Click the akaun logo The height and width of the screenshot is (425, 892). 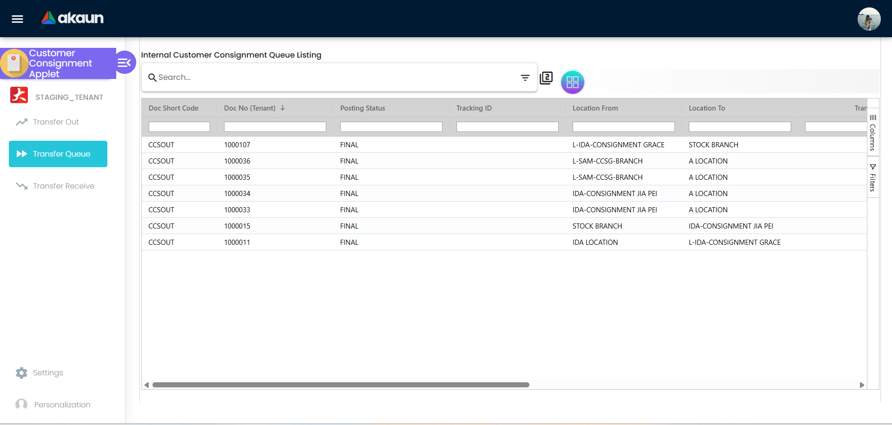pos(73,18)
